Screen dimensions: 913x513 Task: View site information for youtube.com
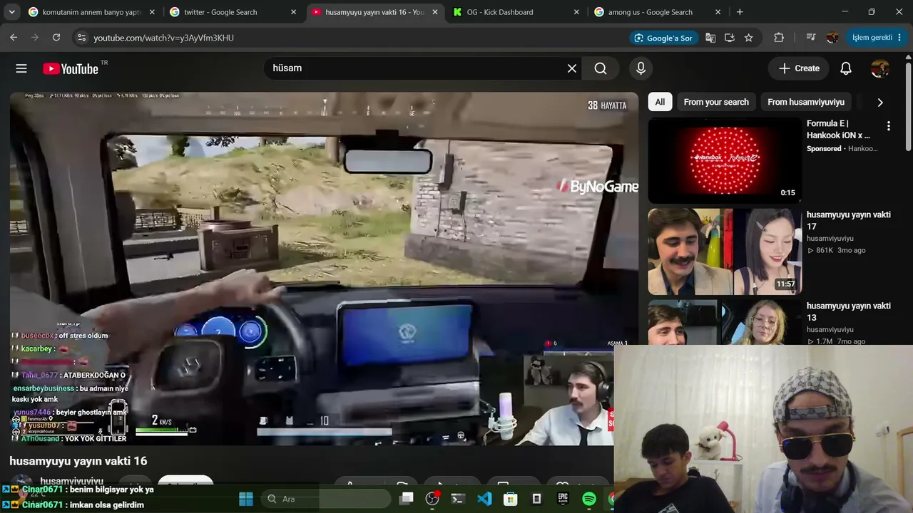(x=81, y=38)
